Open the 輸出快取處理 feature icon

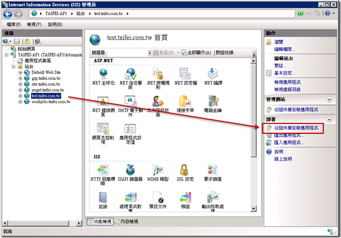pos(213,202)
